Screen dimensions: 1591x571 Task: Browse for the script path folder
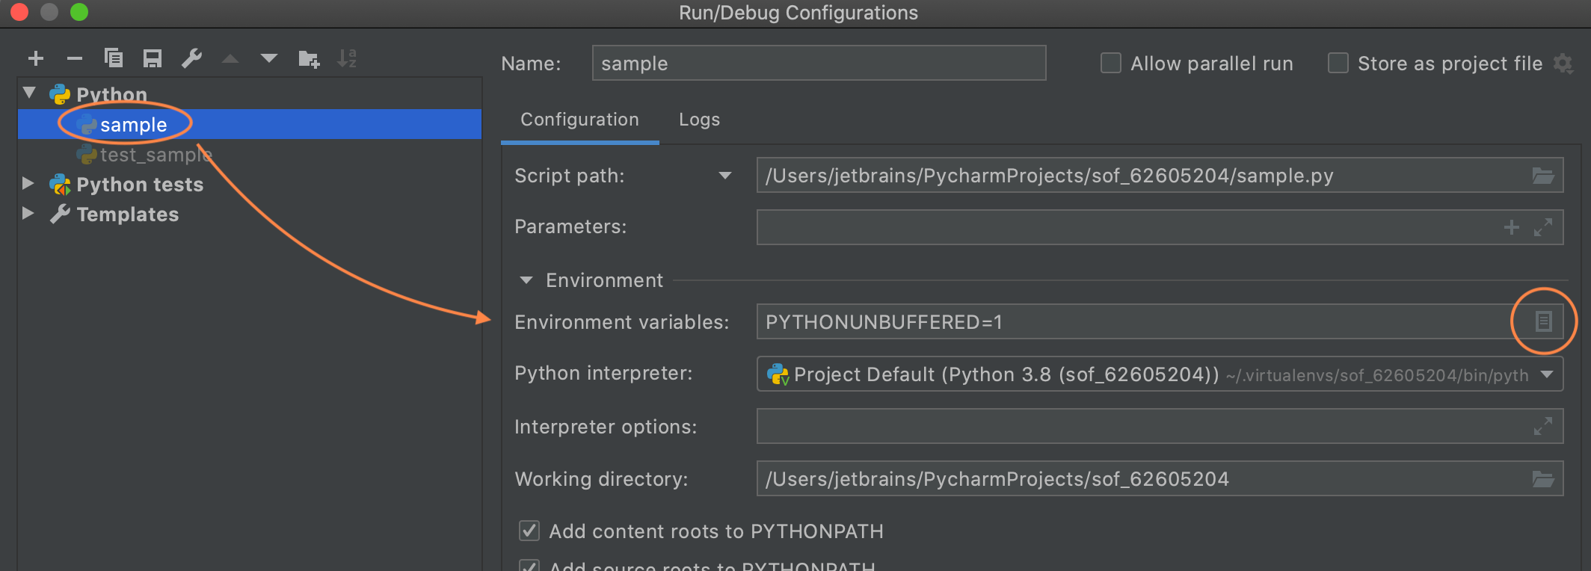click(1542, 176)
